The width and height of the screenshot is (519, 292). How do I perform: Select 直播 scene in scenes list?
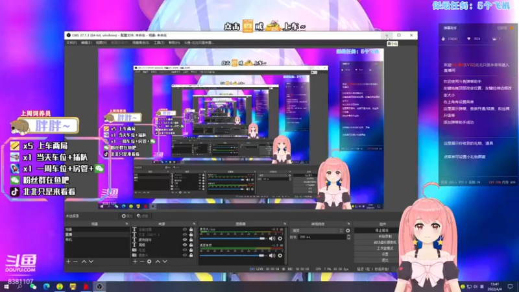point(97,234)
